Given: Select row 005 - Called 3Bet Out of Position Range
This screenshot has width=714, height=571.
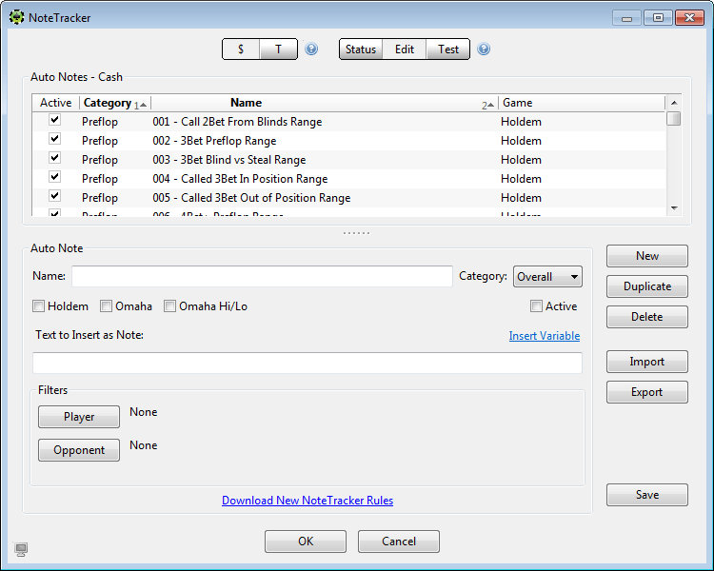Looking at the screenshot, I should (349, 198).
